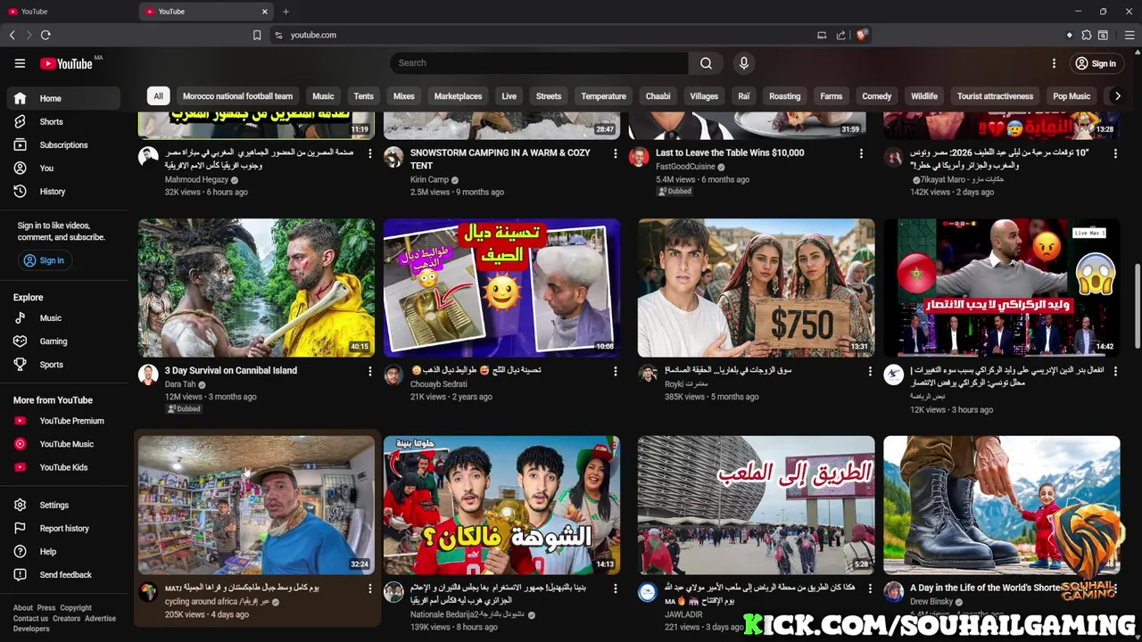This screenshot has width=1142, height=642.
Task: Open Send feedback in sidebar
Action: click(x=63, y=574)
